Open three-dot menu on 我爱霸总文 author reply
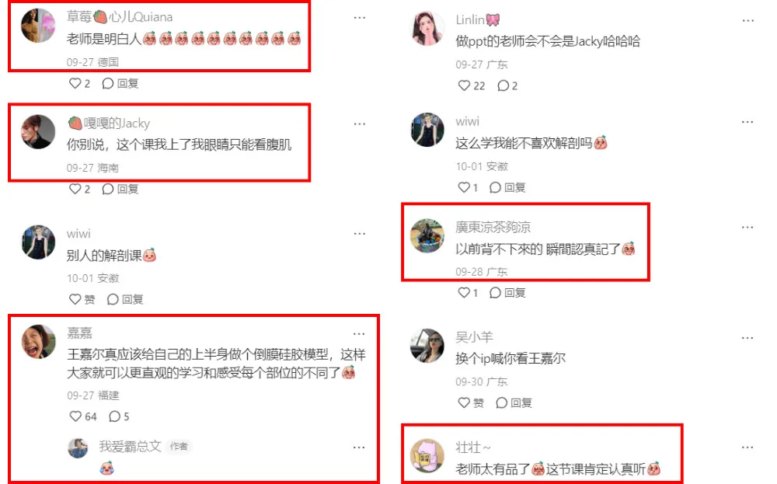Viewport: 777px width, 484px height. tap(359, 447)
